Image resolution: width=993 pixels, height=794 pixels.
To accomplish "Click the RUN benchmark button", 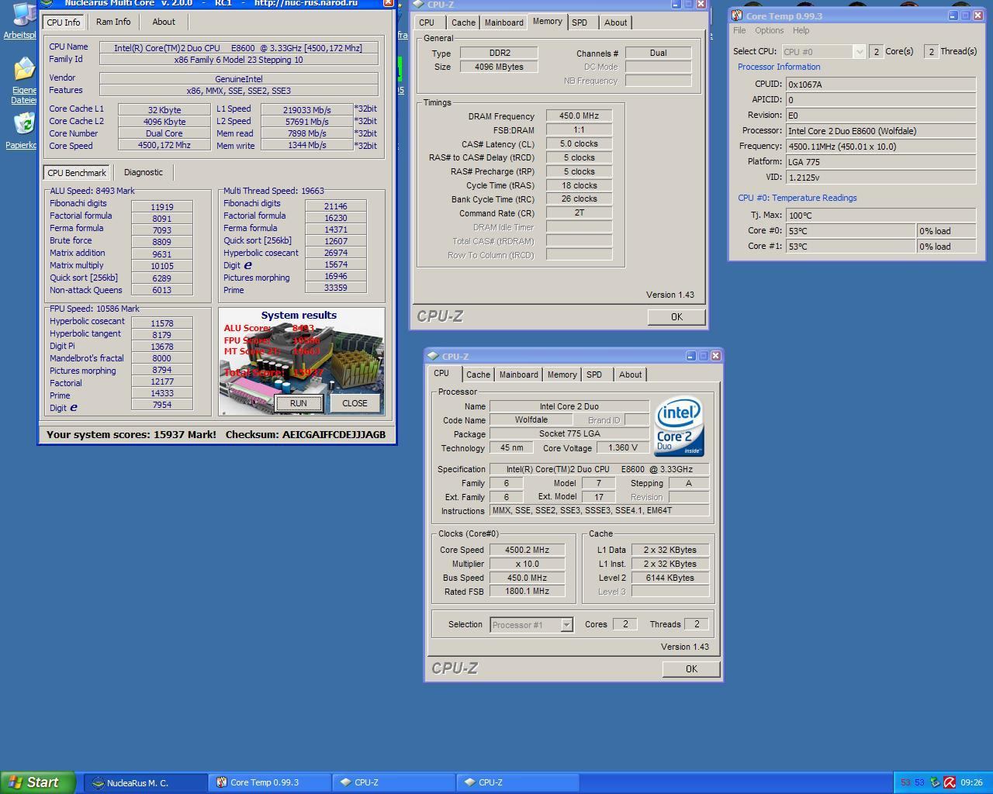I will tap(298, 403).
